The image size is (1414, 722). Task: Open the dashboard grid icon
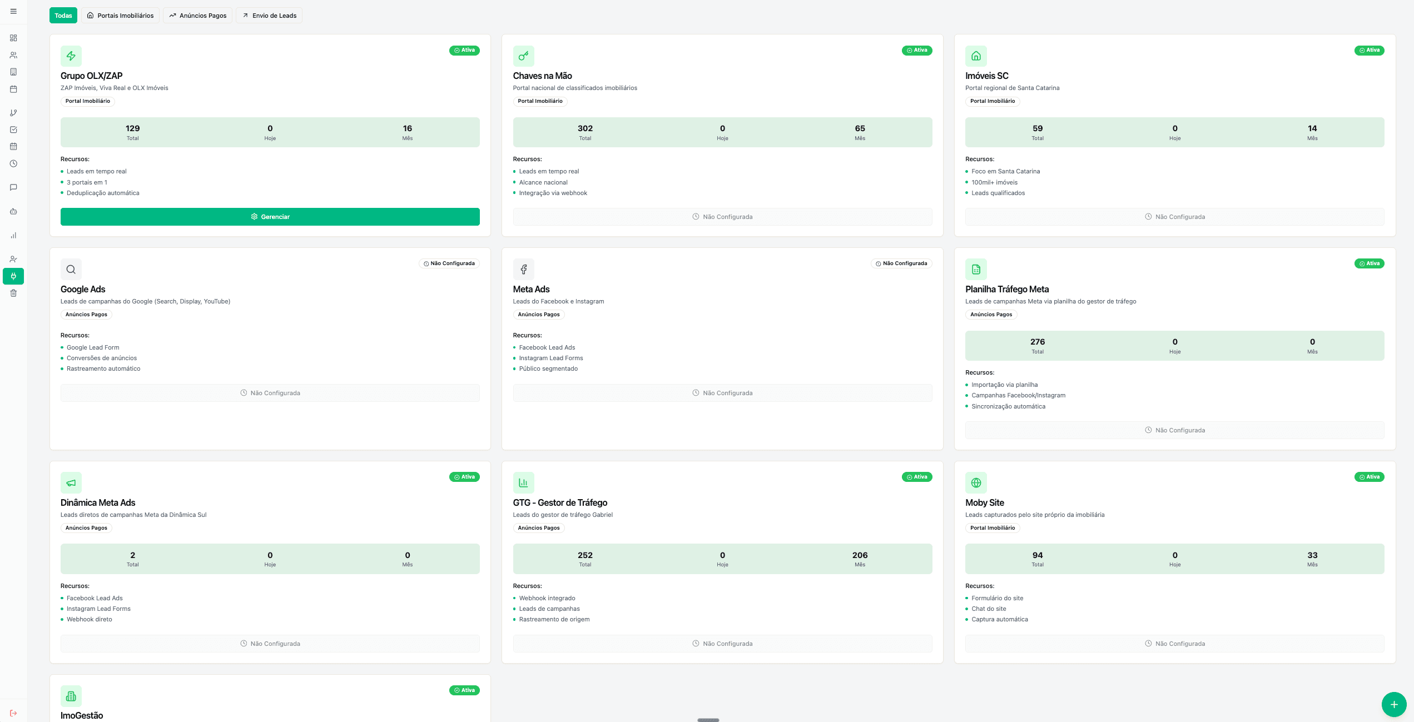point(13,38)
